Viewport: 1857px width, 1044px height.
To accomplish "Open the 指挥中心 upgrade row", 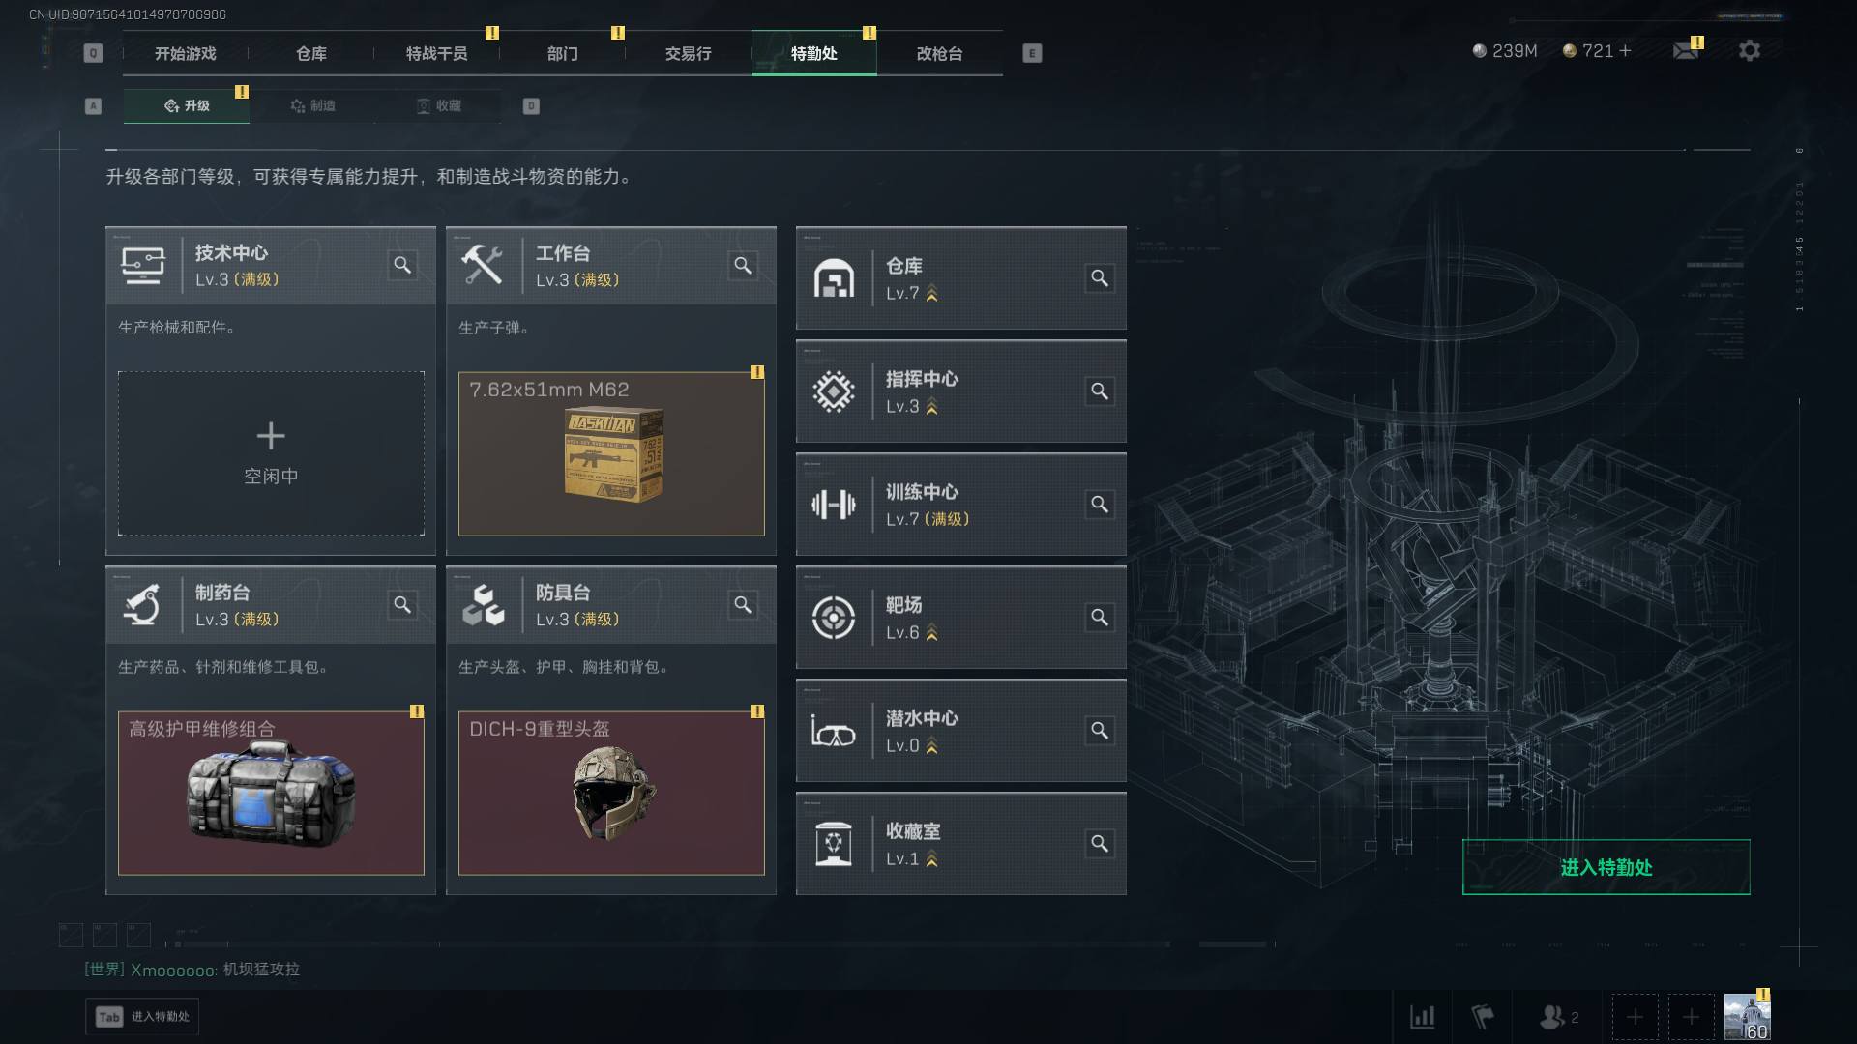I will tap(961, 391).
